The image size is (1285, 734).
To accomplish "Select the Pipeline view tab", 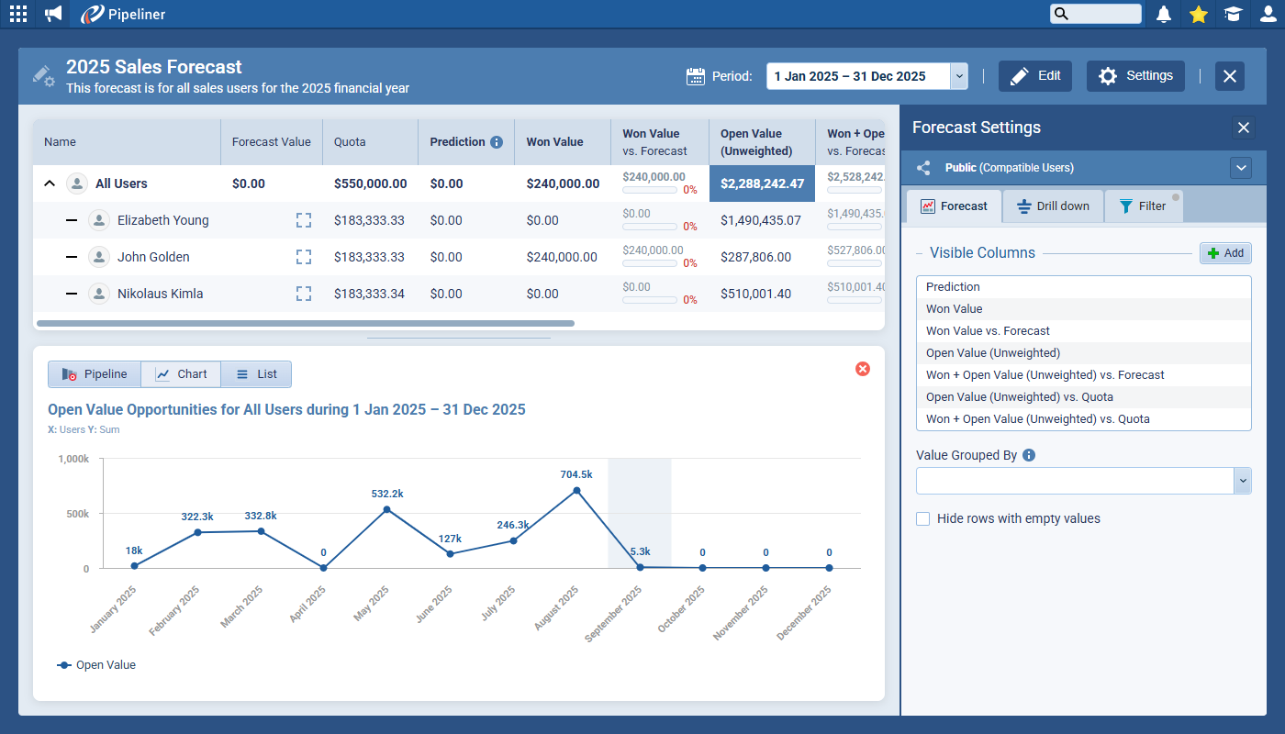I will [95, 374].
